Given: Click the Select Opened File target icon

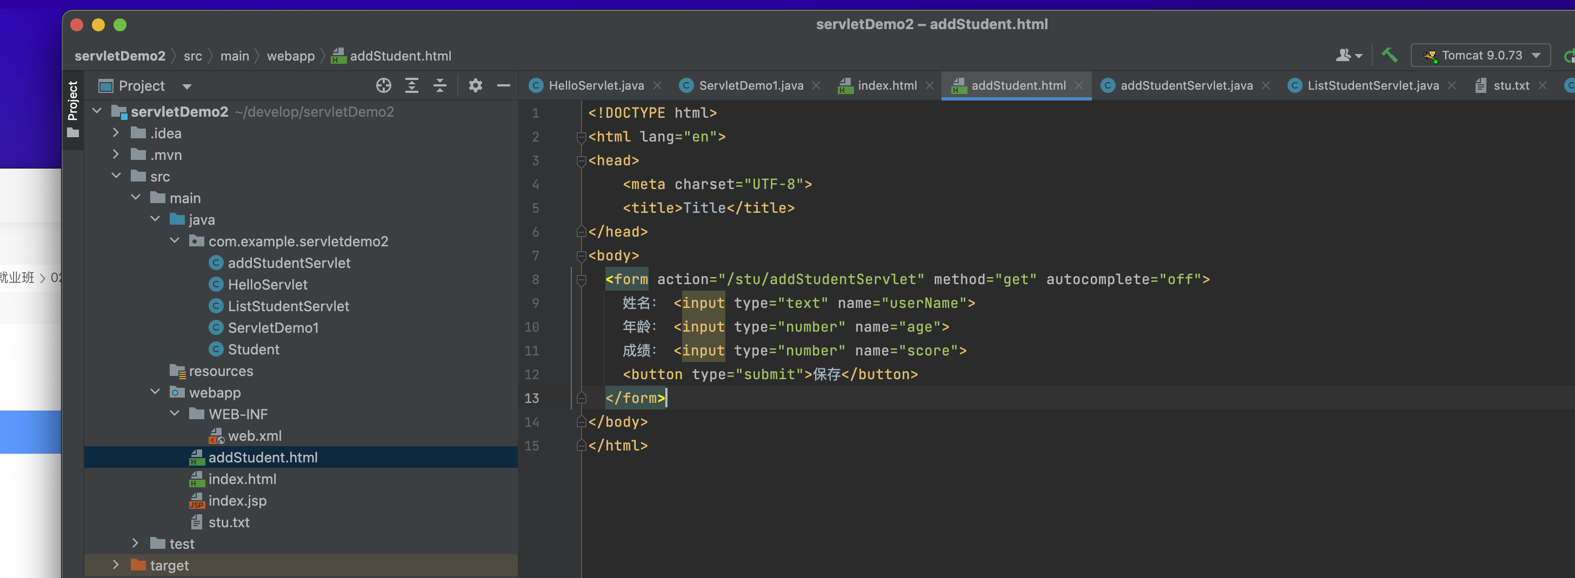Looking at the screenshot, I should [383, 85].
